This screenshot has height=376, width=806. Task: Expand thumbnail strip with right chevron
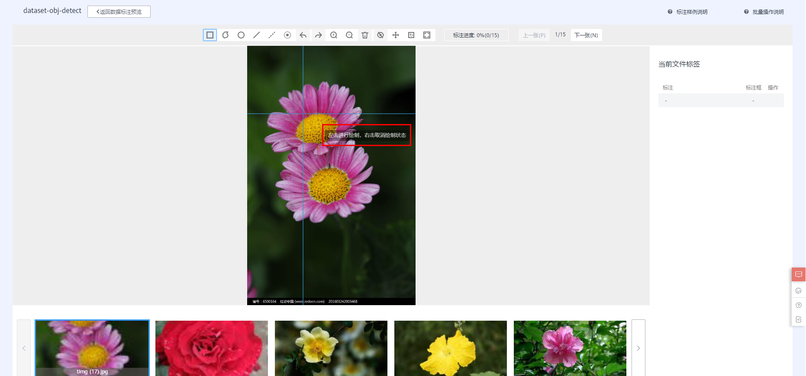[638, 348]
